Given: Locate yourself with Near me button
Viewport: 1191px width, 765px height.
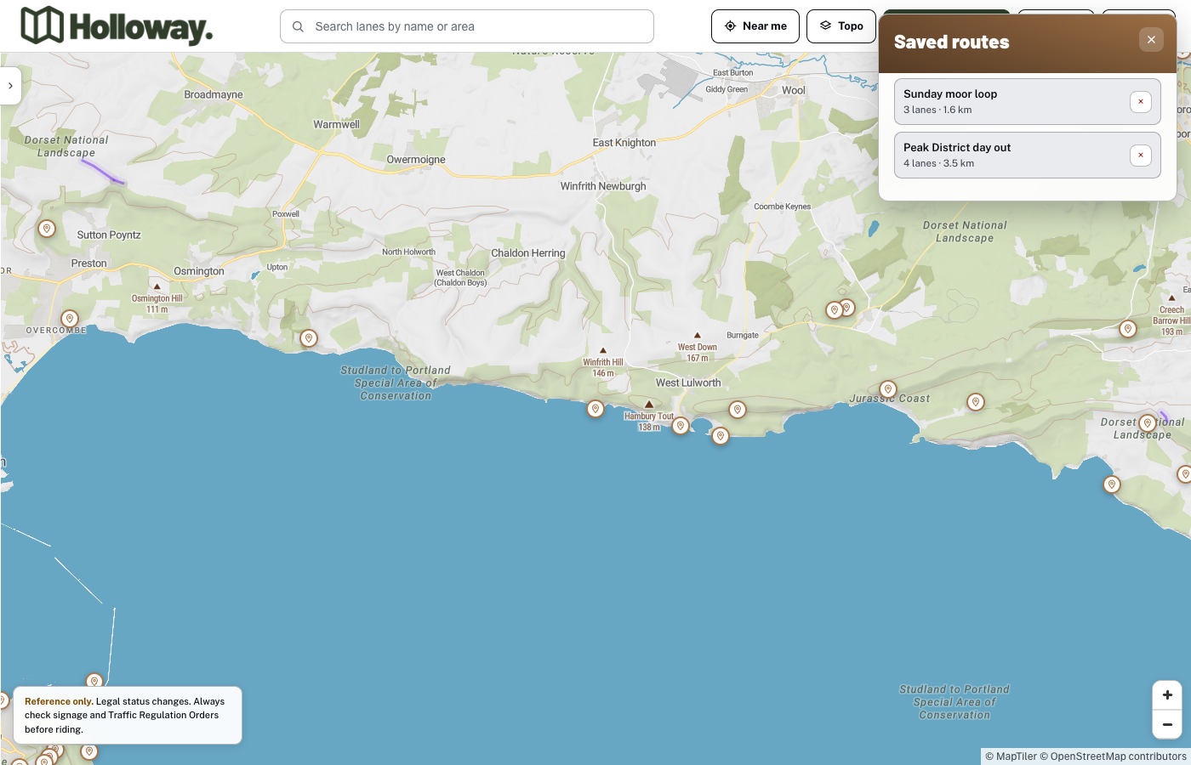Looking at the screenshot, I should point(755,26).
